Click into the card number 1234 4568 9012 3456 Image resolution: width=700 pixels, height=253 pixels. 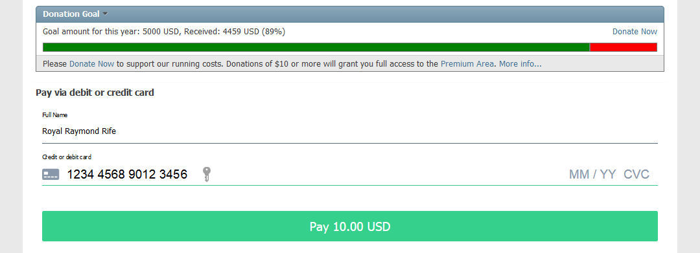[127, 174]
